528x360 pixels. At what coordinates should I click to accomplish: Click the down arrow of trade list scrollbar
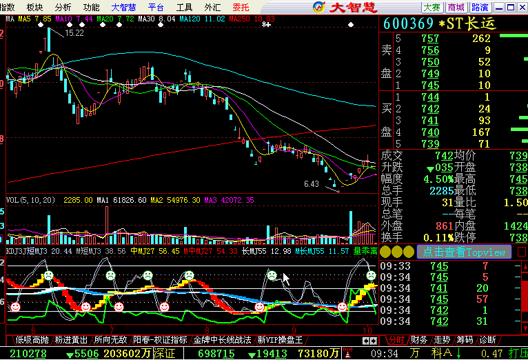pyautogui.click(x=525, y=328)
